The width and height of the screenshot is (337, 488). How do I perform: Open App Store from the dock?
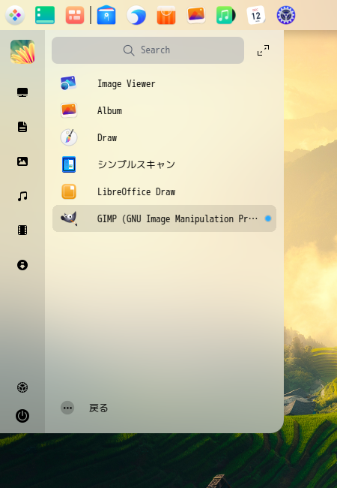166,15
